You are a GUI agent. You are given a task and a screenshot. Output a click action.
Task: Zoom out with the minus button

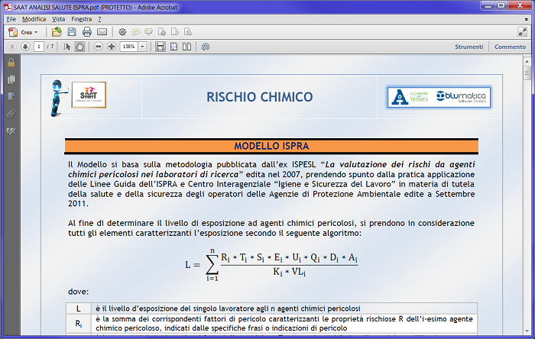click(x=98, y=47)
